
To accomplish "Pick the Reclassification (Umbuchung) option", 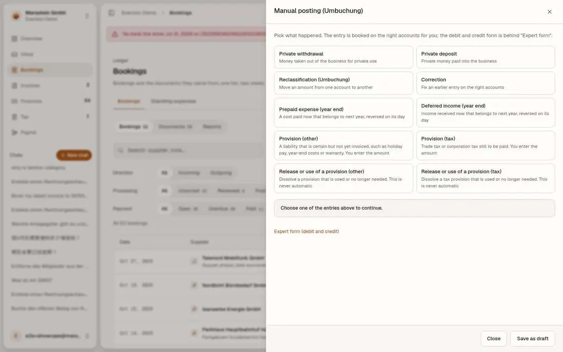I will tap(343, 83).
